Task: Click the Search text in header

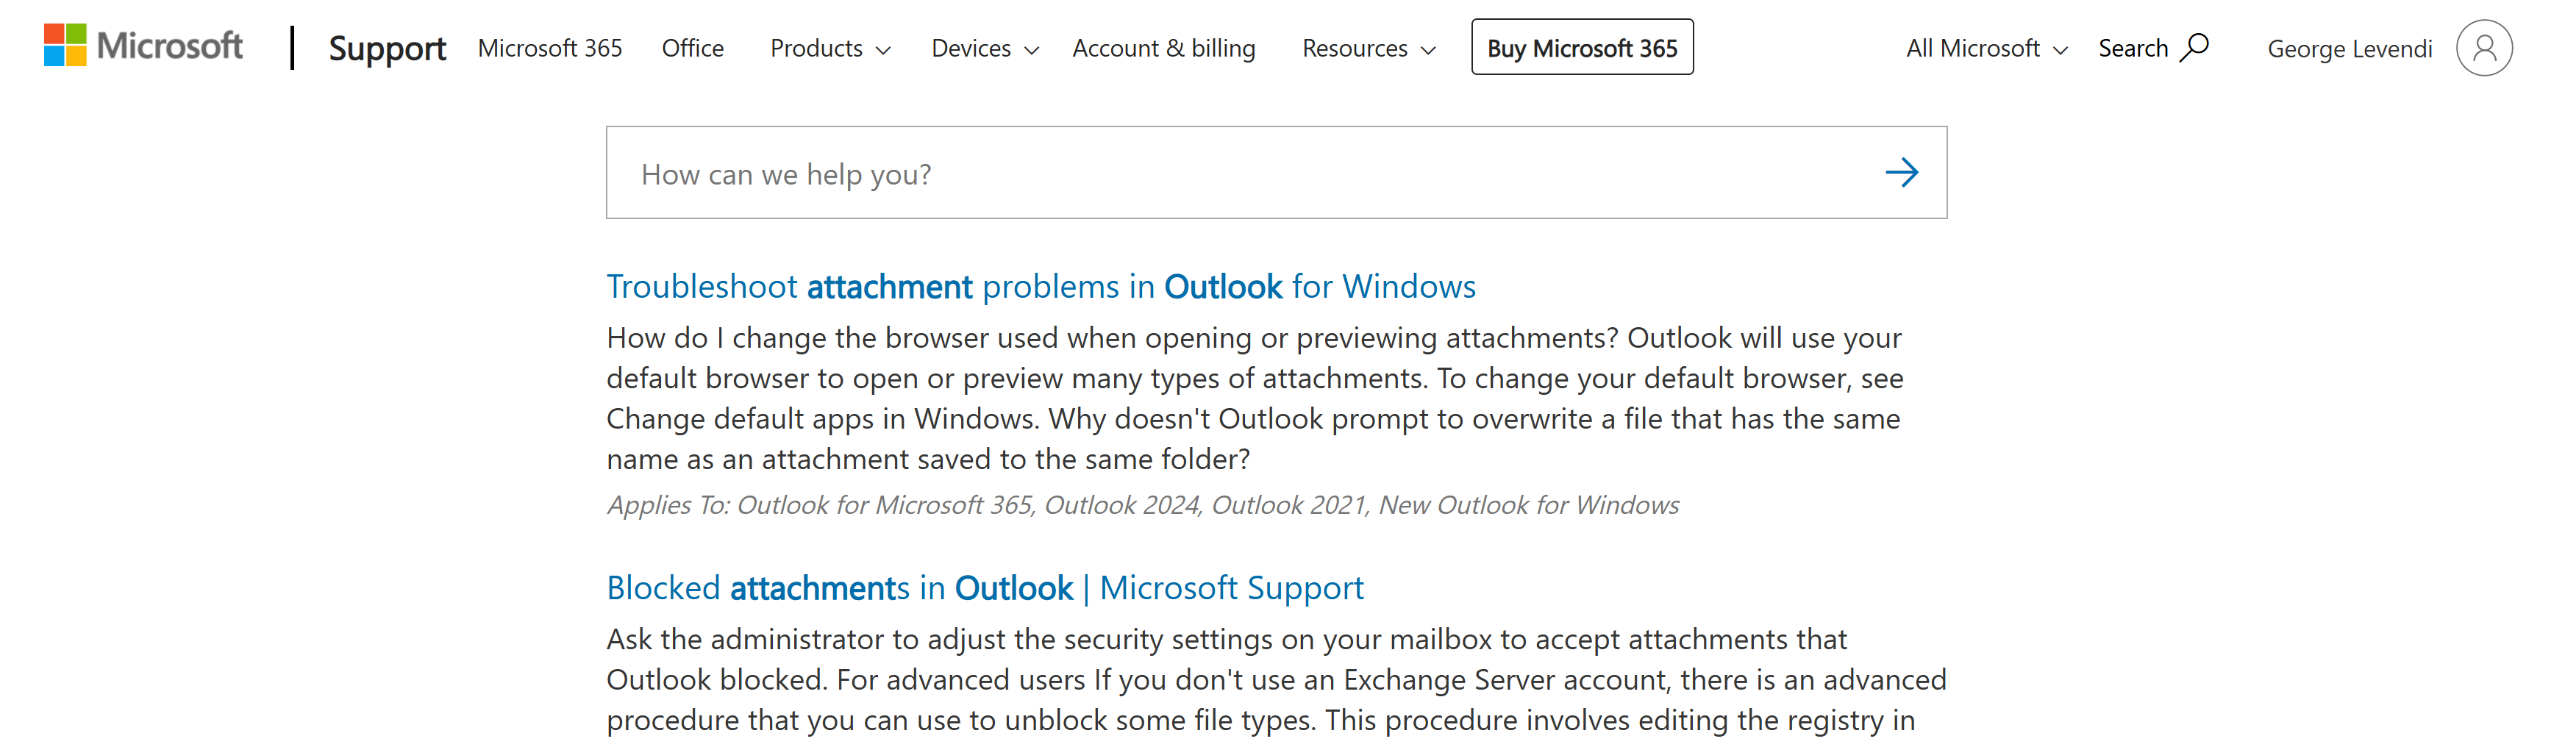Action: [2133, 48]
